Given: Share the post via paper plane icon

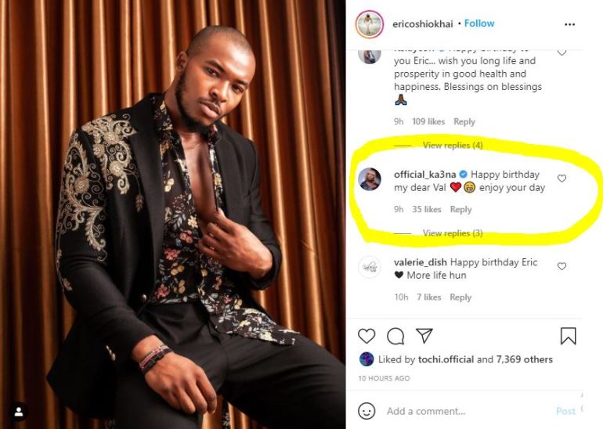Looking at the screenshot, I should [424, 336].
